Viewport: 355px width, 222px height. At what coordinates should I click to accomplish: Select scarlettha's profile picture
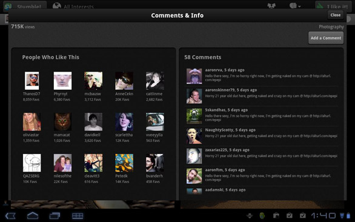point(124,122)
